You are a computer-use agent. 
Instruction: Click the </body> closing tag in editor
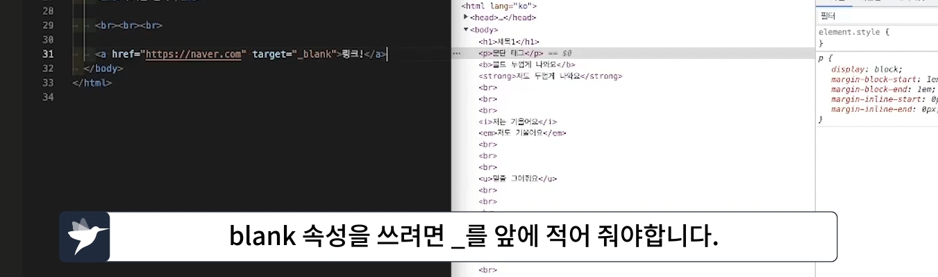coord(103,69)
